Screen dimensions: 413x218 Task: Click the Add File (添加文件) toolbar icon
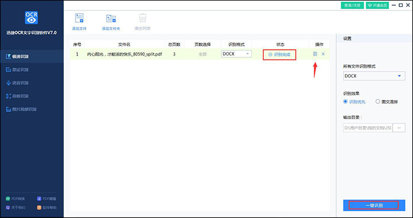[x=79, y=18]
